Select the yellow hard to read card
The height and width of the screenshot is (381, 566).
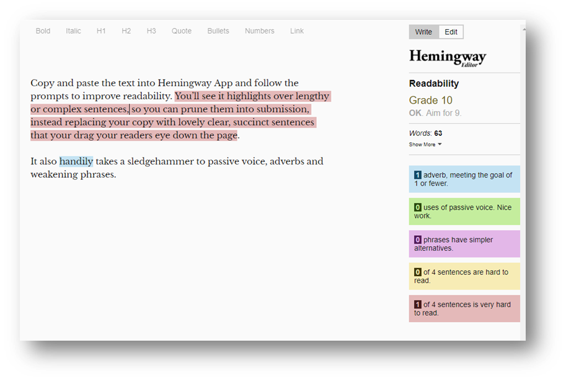point(464,276)
